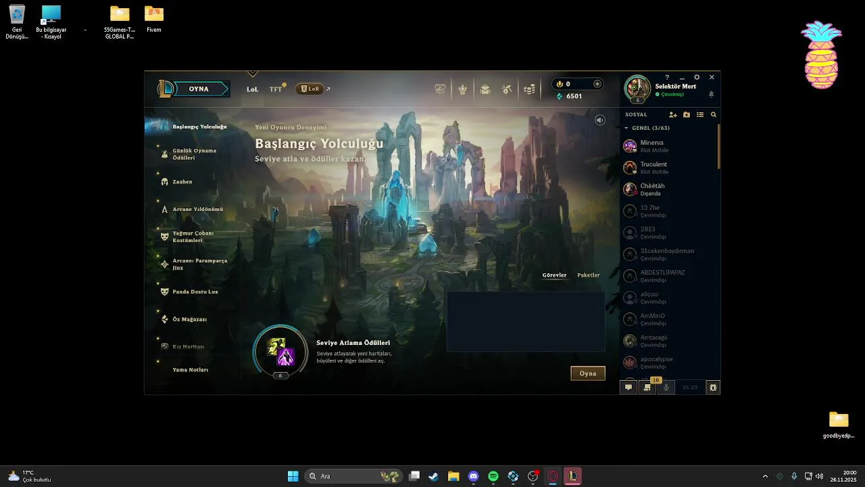
Task: Click the Add Friend icon in Sosyal panel
Action: coord(672,115)
